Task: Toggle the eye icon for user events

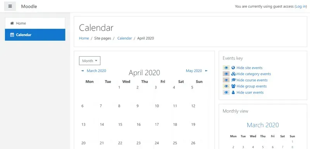Action: click(226, 92)
